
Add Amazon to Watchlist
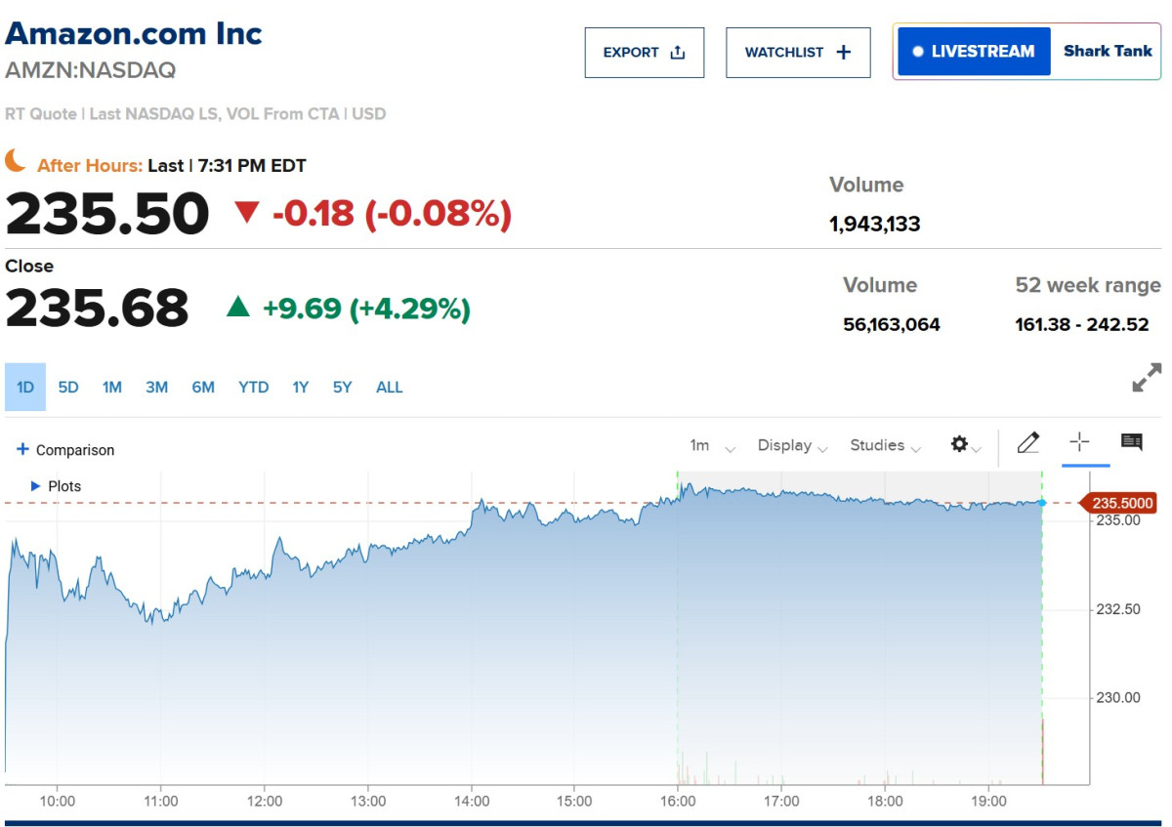(x=798, y=53)
